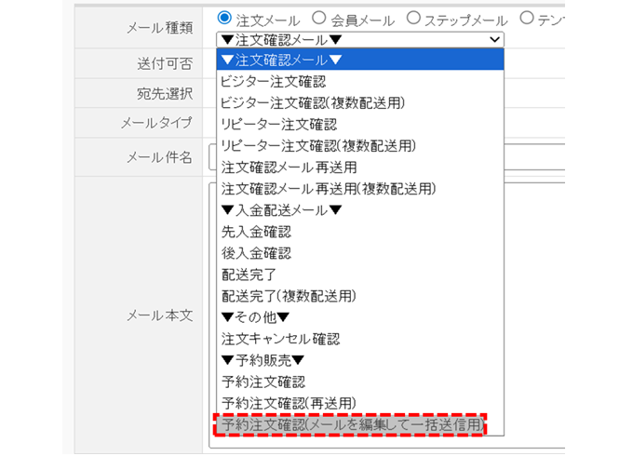
Task: Select the 会員メール radio button
Action: (x=318, y=18)
